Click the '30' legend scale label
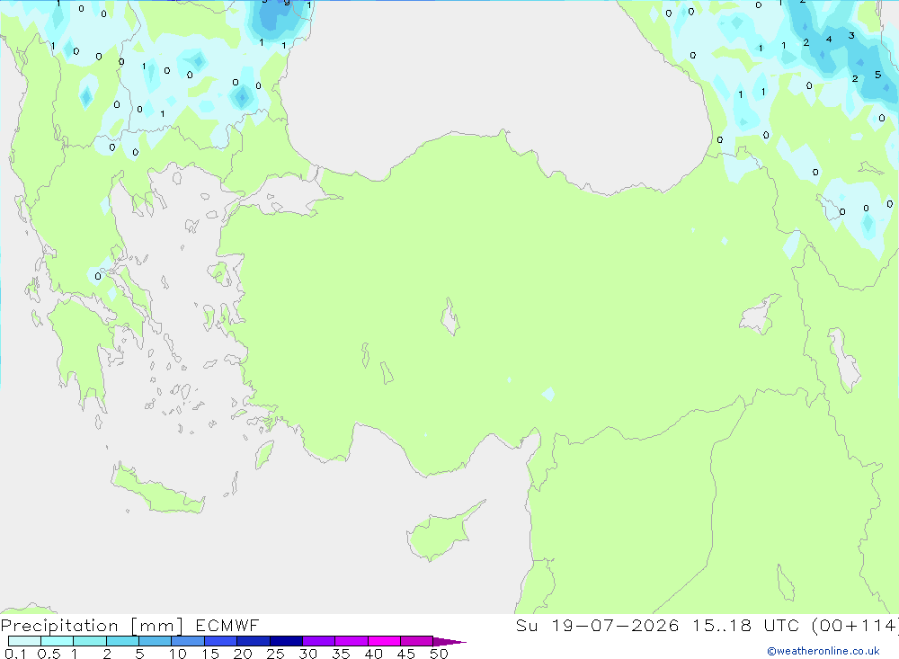The image size is (899, 659). point(307,654)
